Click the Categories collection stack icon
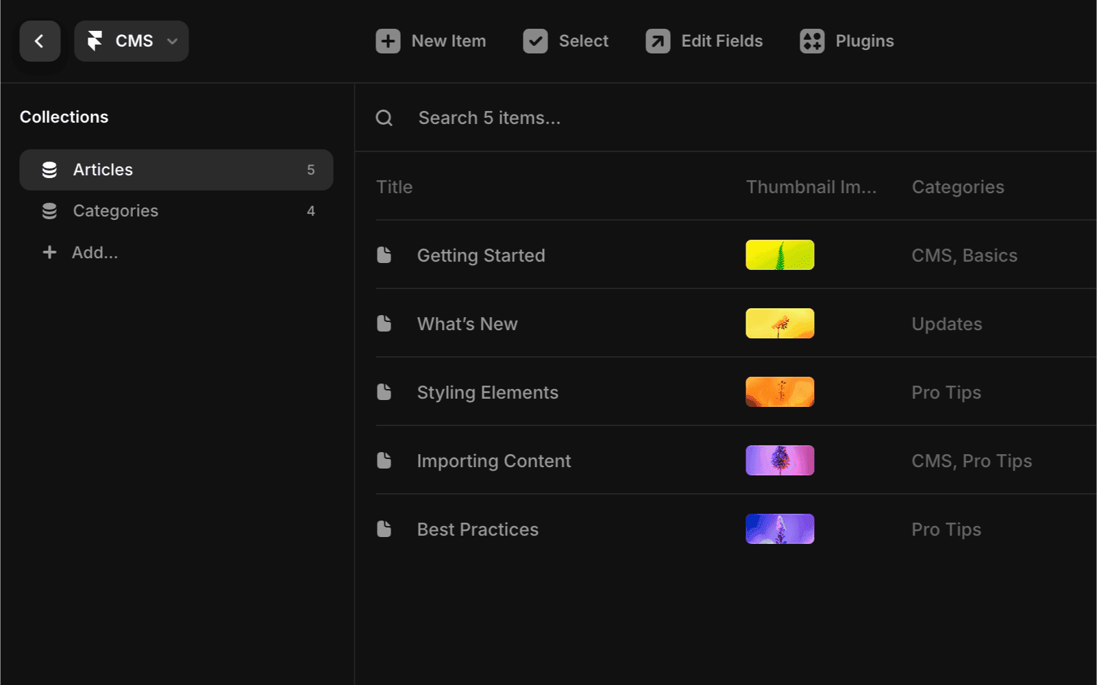1097x685 pixels. coord(49,211)
